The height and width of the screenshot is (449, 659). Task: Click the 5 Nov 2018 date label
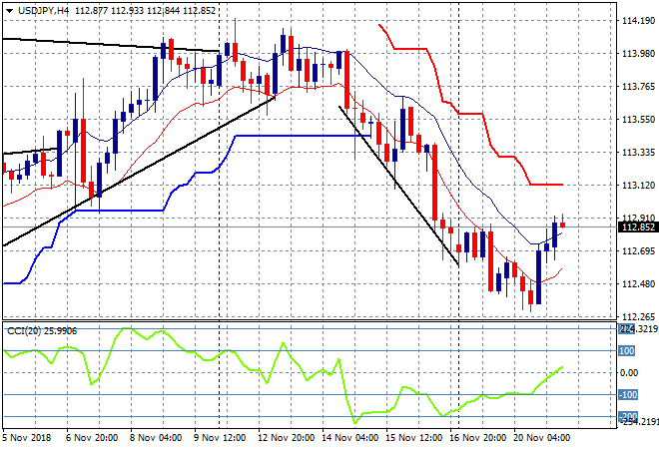(x=27, y=438)
